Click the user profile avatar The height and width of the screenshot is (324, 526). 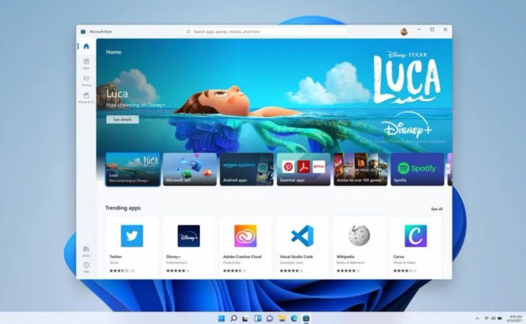pyautogui.click(x=404, y=31)
